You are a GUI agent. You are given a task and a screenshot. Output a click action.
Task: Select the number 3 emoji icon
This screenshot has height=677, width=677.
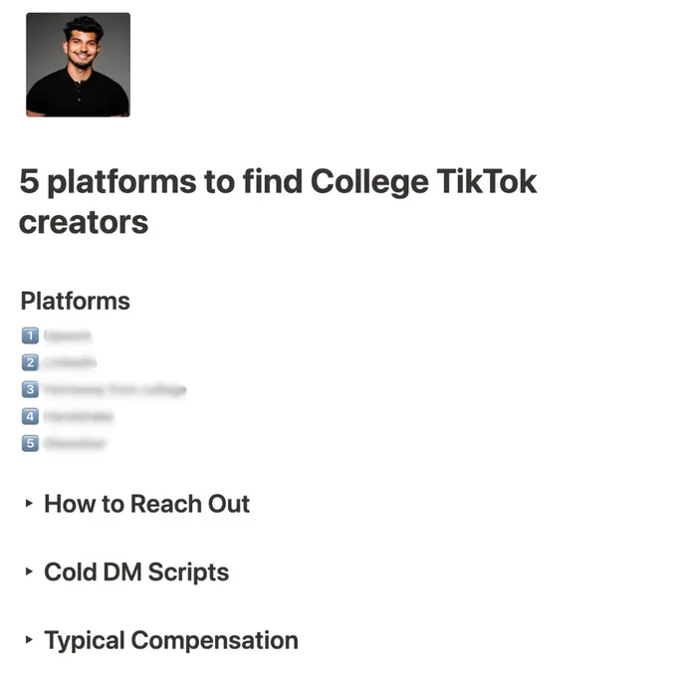point(30,389)
